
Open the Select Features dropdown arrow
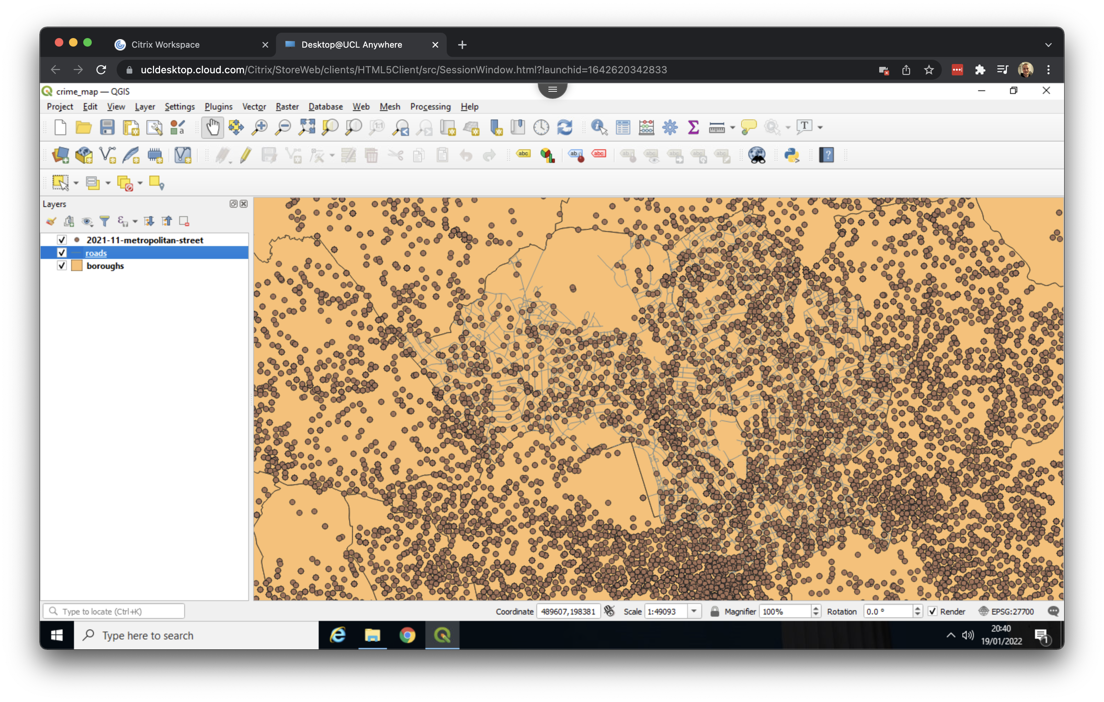tap(76, 183)
